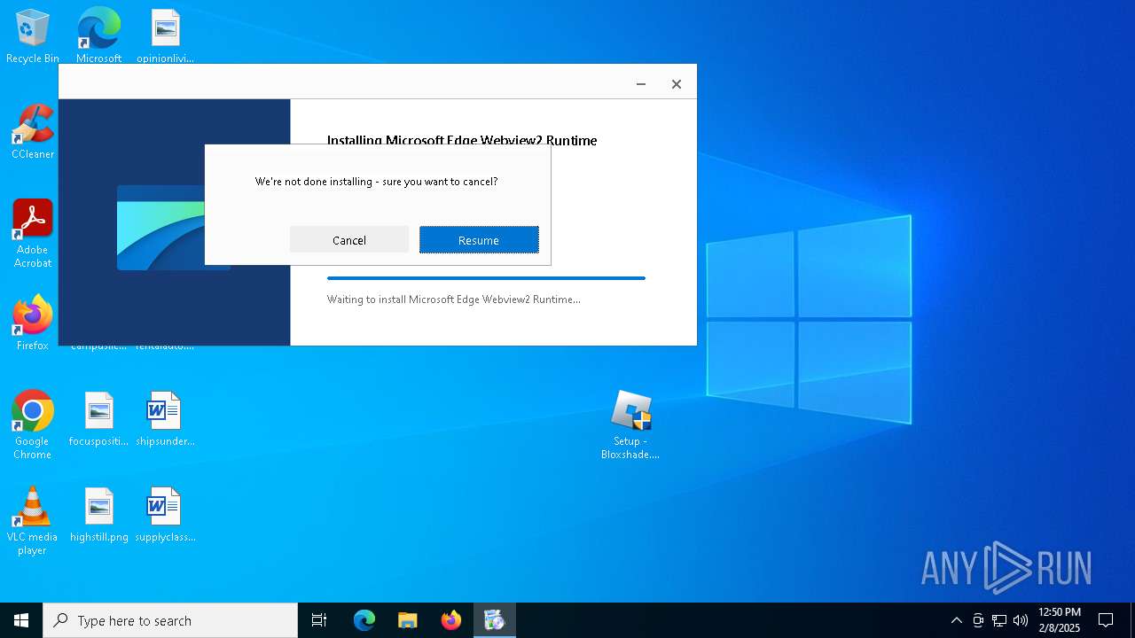The image size is (1135, 638).
Task: Select the opinionlivi image file icon
Action: tap(165, 36)
